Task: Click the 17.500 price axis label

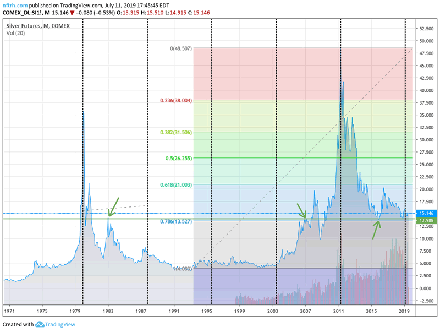Action: click(426, 202)
